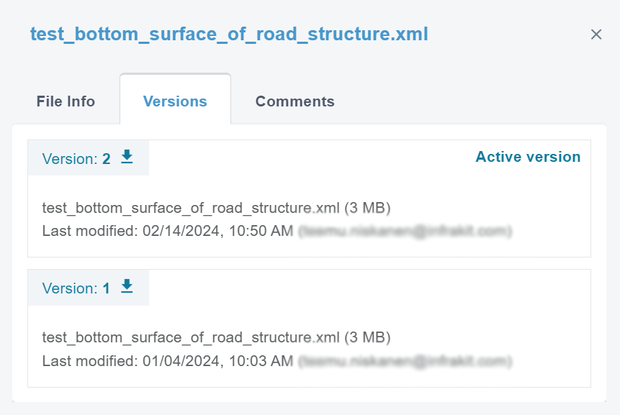Select the Versions tab
The width and height of the screenshot is (620, 415).
(175, 101)
